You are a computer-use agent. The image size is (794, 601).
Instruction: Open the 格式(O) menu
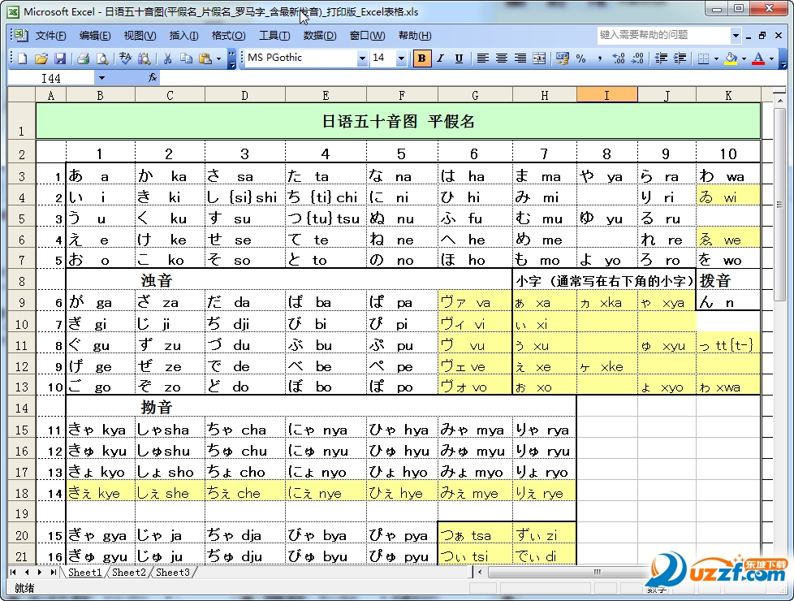pyautogui.click(x=228, y=36)
